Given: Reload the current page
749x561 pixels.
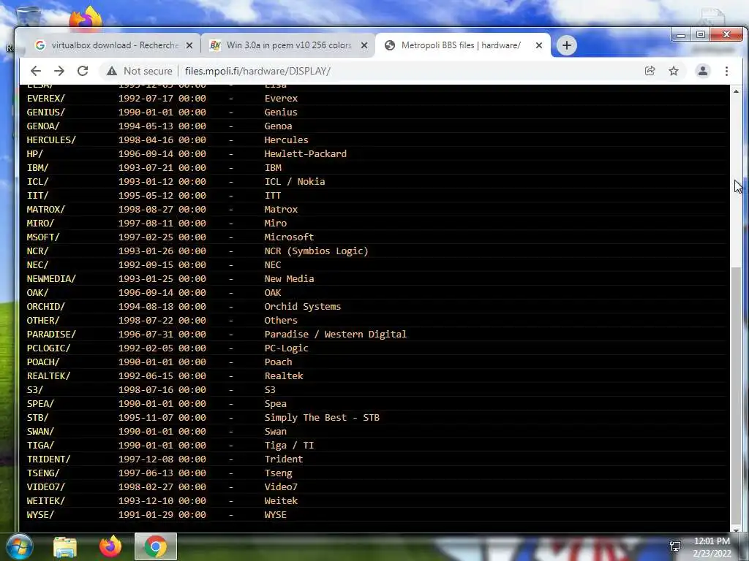Looking at the screenshot, I should 83,71.
